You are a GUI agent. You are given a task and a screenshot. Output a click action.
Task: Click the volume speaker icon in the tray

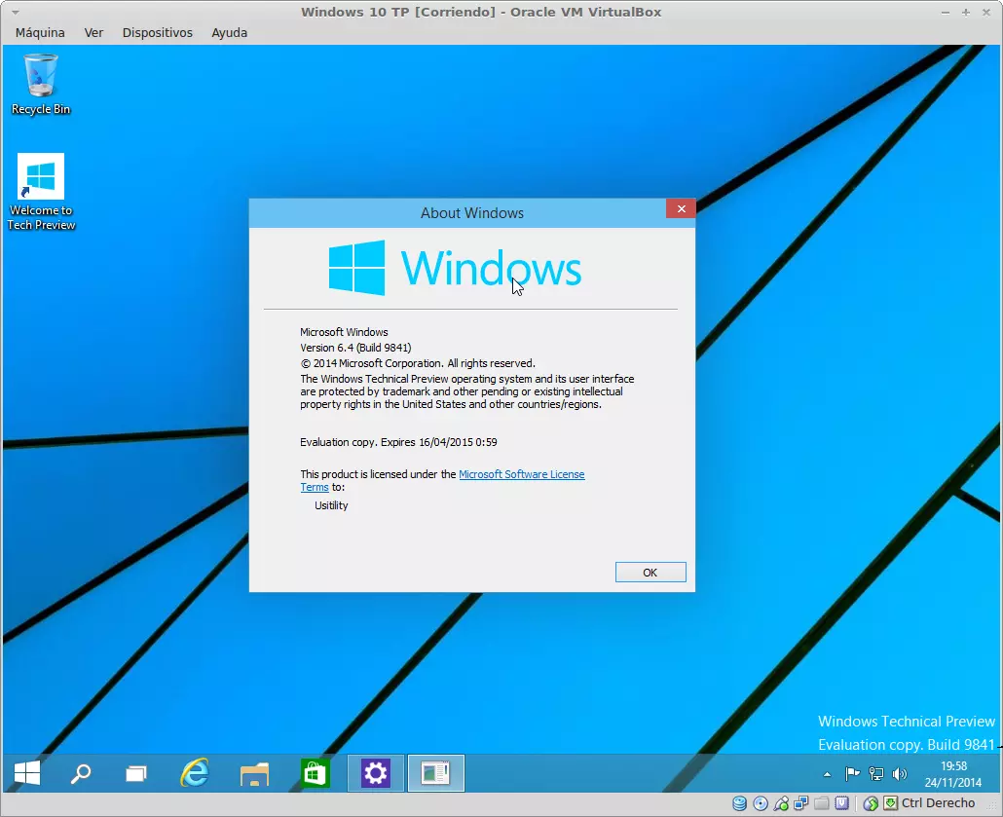[899, 774]
